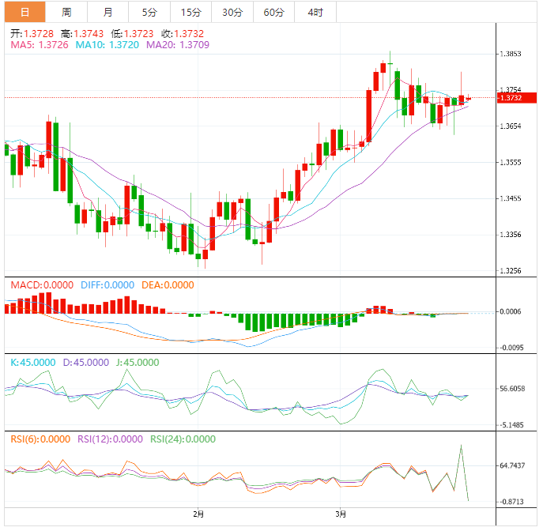This screenshot has height=531, width=543.
Task: Click the 低:1.3723 low price
Action: 132,33
